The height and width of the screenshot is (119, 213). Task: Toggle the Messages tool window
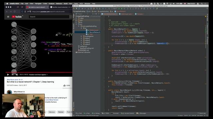click(141, 113)
